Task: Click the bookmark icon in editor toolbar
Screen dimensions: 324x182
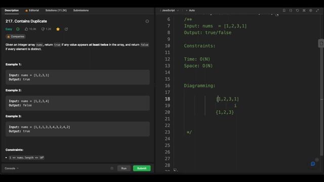Action: click(x=284, y=10)
